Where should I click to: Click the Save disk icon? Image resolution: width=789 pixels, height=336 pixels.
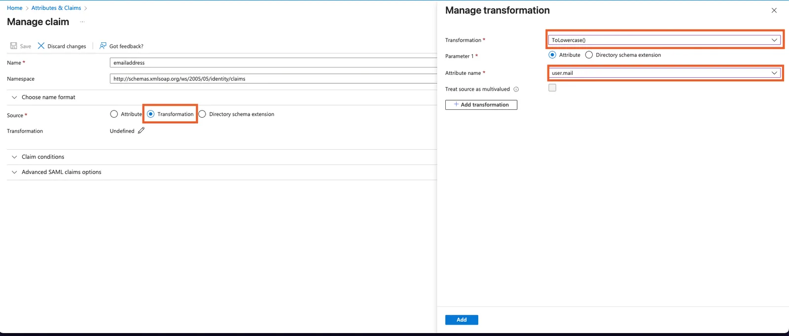pyautogui.click(x=14, y=46)
